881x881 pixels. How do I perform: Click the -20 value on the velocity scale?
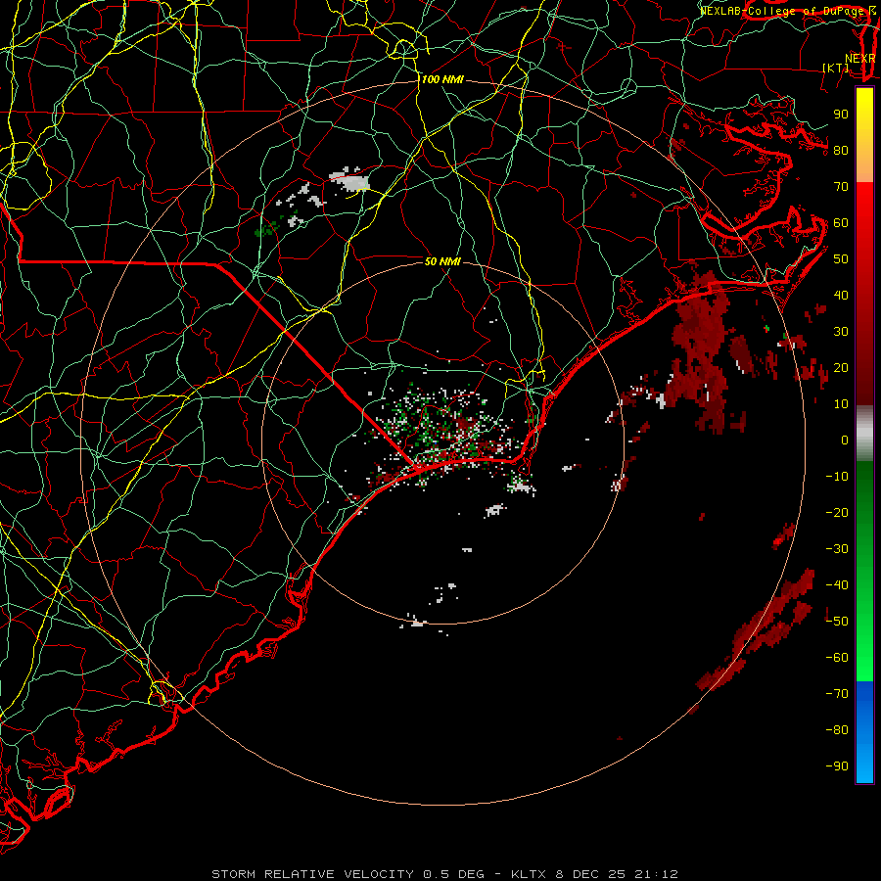(837, 512)
